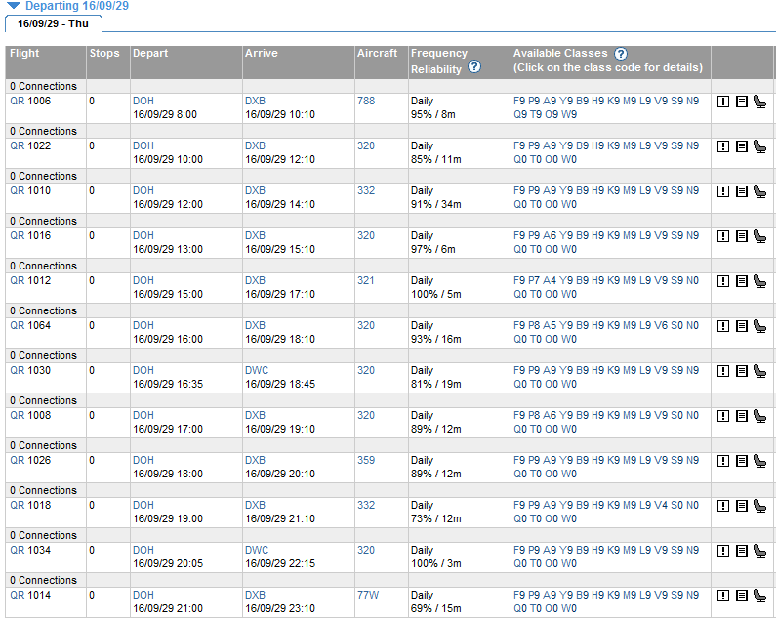The image size is (777, 620).
Task: Show seat map for flight QR 1016
Action: [759, 235]
